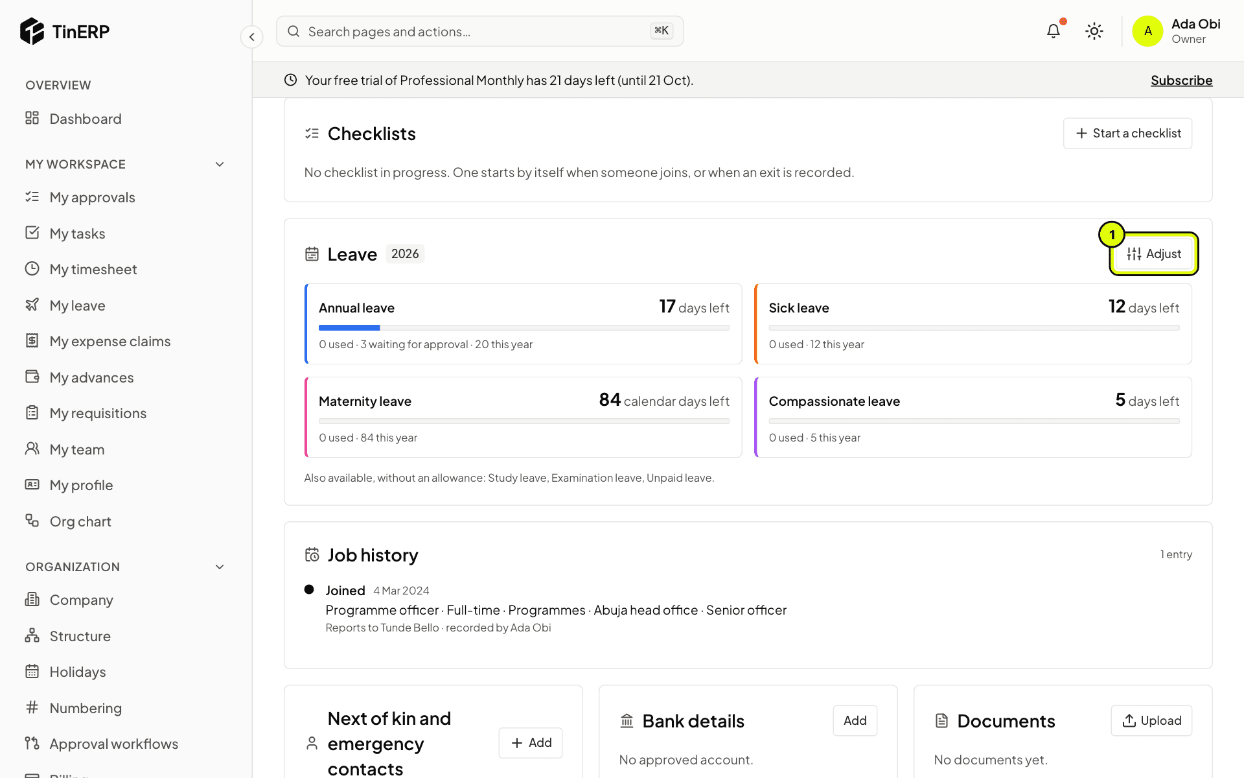Click the Company building icon
The height and width of the screenshot is (778, 1244).
pos(32,599)
